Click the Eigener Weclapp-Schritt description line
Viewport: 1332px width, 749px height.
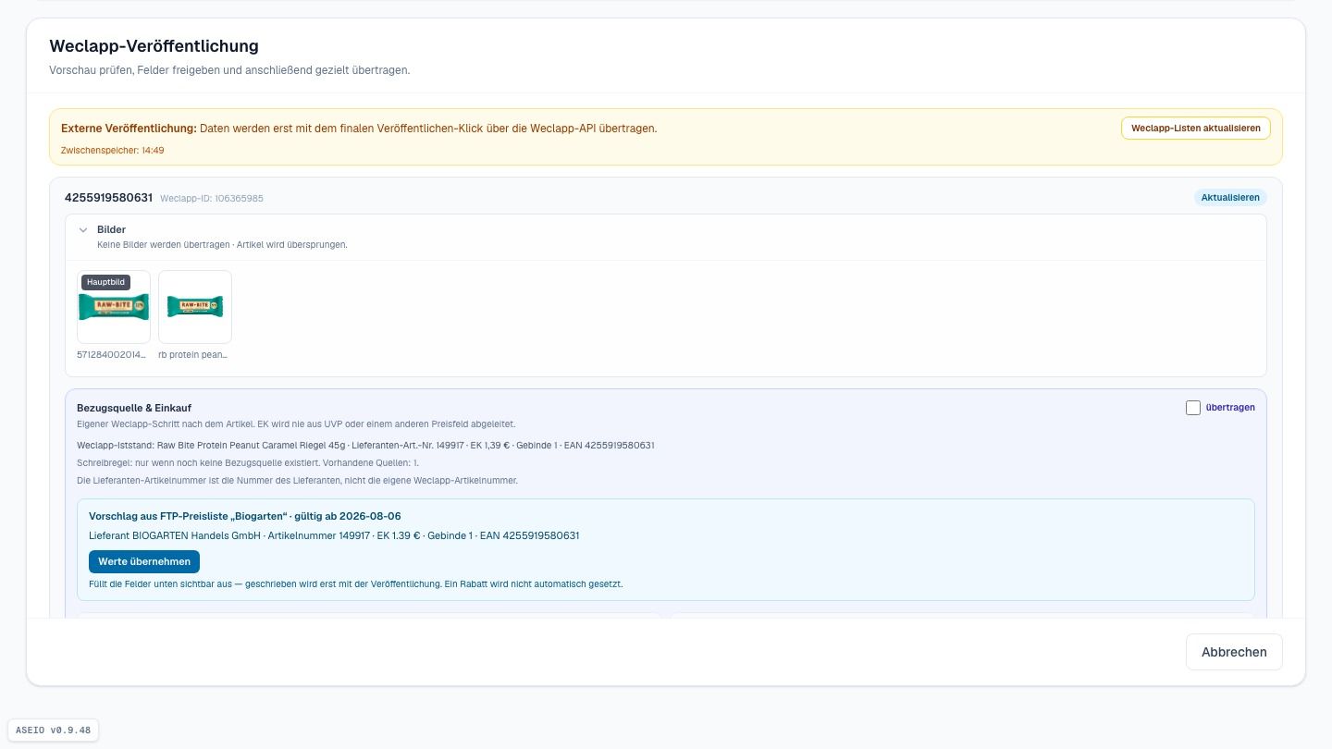pyautogui.click(x=296, y=424)
